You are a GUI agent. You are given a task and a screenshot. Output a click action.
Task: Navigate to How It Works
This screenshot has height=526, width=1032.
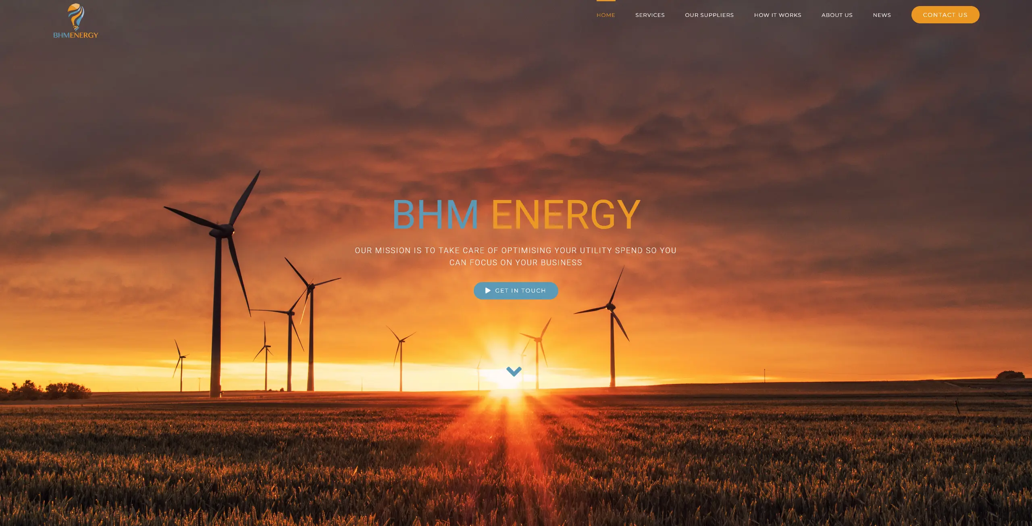coord(778,15)
